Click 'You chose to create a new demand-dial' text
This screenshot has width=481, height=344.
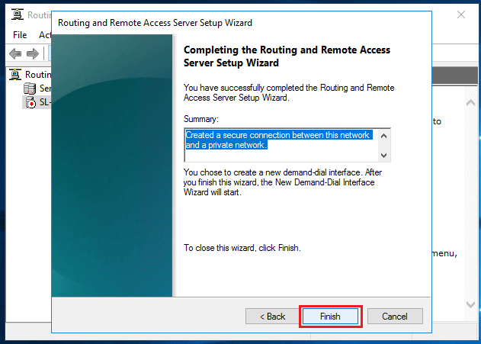[283, 182]
